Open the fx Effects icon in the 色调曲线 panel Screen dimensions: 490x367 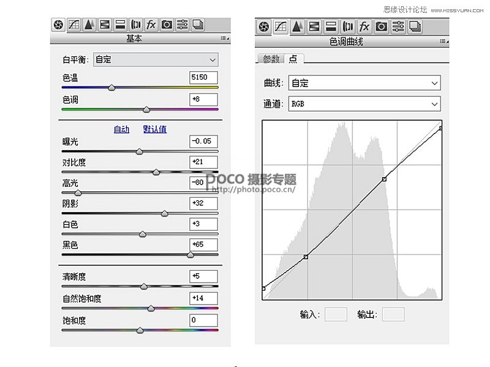pyautogui.click(x=364, y=26)
